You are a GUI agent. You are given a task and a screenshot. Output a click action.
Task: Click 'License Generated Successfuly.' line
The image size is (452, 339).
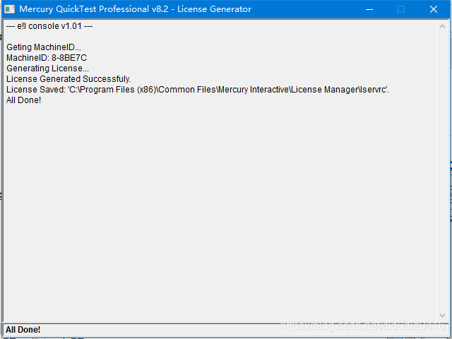[69, 79]
